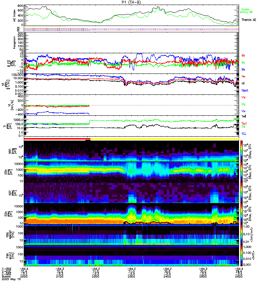This screenshot has width=266, height=284.
Task: Click the yellow mode bar above the SST panel
Action: pos(165,139)
